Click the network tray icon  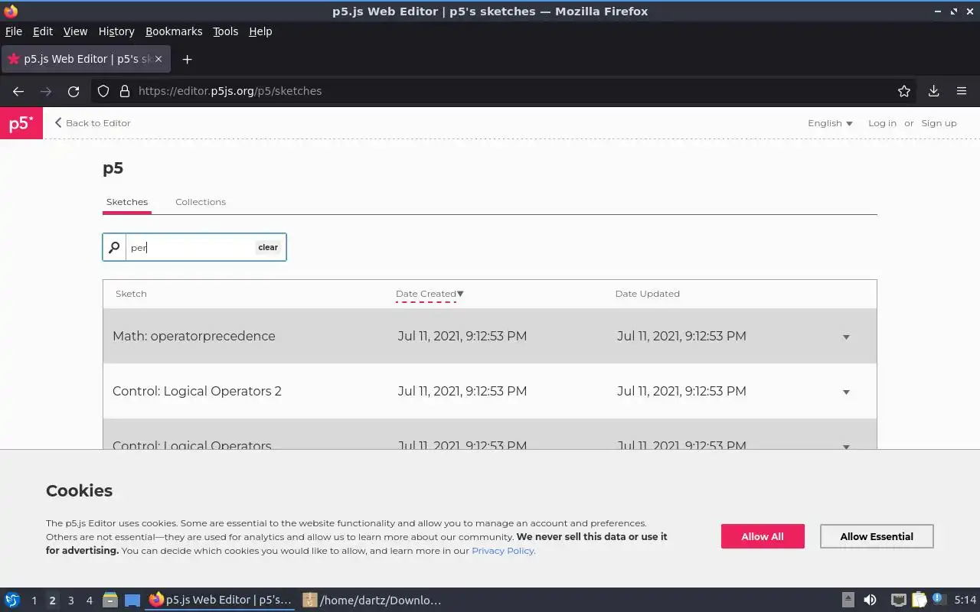(899, 601)
